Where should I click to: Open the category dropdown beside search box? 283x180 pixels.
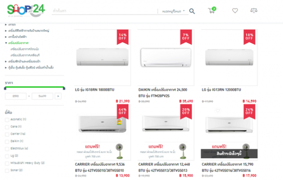pyautogui.click(x=174, y=11)
